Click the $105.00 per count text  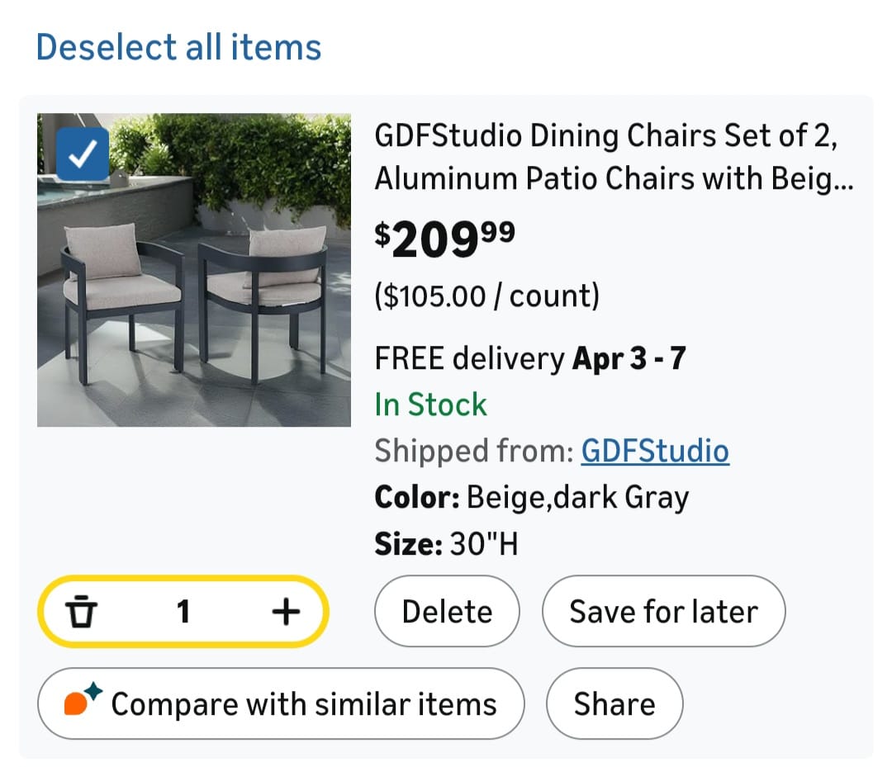tap(487, 296)
